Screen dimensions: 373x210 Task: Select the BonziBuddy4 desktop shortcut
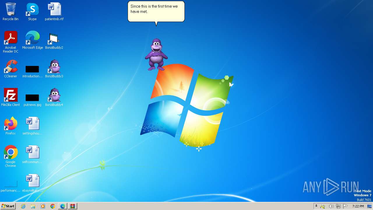54,97
